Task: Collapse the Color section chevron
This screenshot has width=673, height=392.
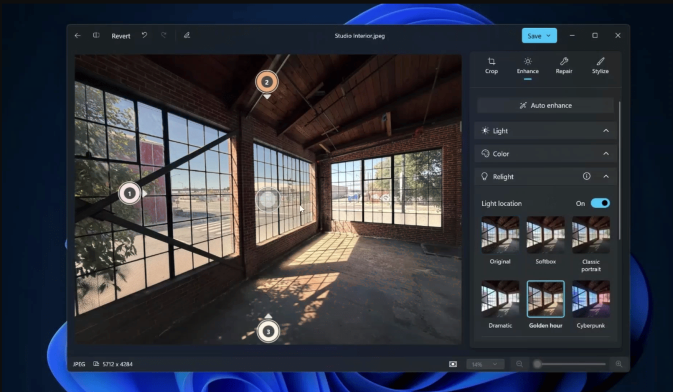Action: 606,154
